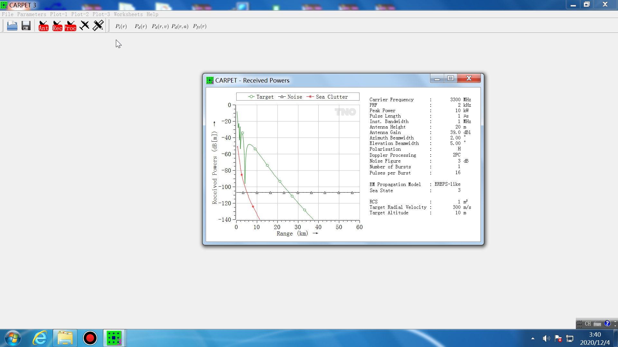The height and width of the screenshot is (347, 618).
Task: Open the volume control in tray
Action: [546, 338]
